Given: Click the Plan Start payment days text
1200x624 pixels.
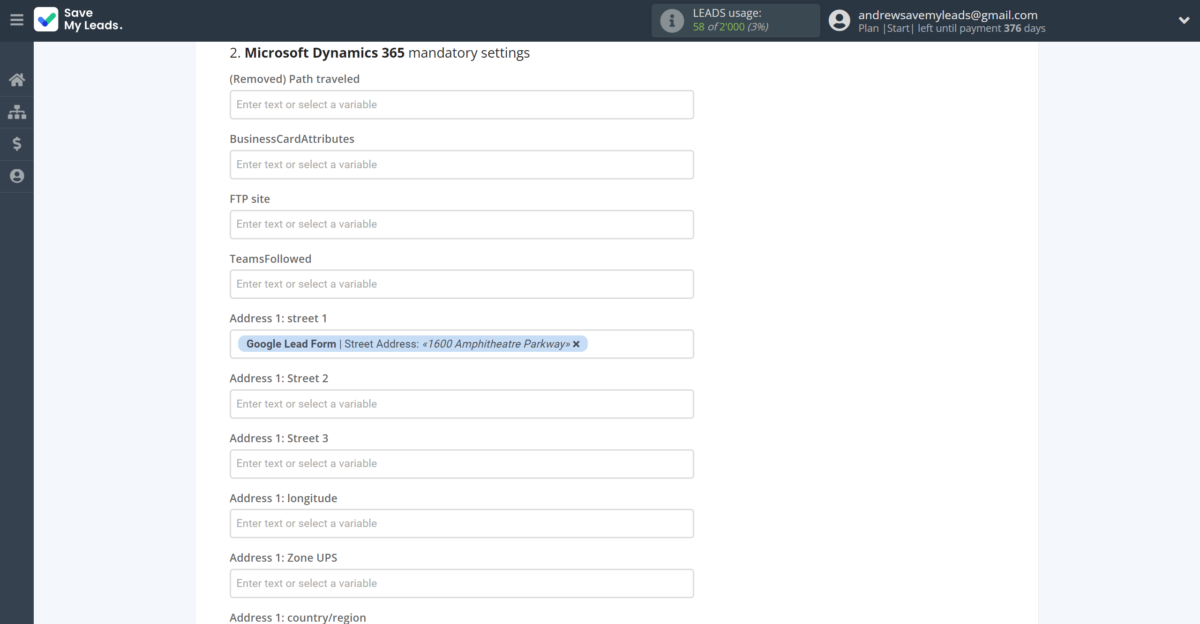Looking at the screenshot, I should [x=952, y=28].
